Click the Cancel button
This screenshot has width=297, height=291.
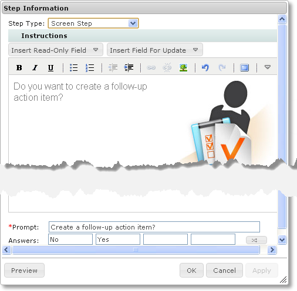pyautogui.click(x=224, y=271)
